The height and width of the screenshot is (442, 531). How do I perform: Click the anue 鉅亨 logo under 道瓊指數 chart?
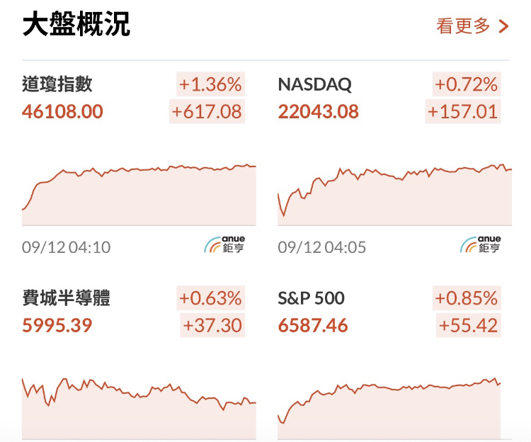224,244
